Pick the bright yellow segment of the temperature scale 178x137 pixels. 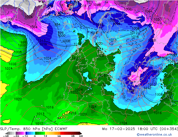coord(46,133)
